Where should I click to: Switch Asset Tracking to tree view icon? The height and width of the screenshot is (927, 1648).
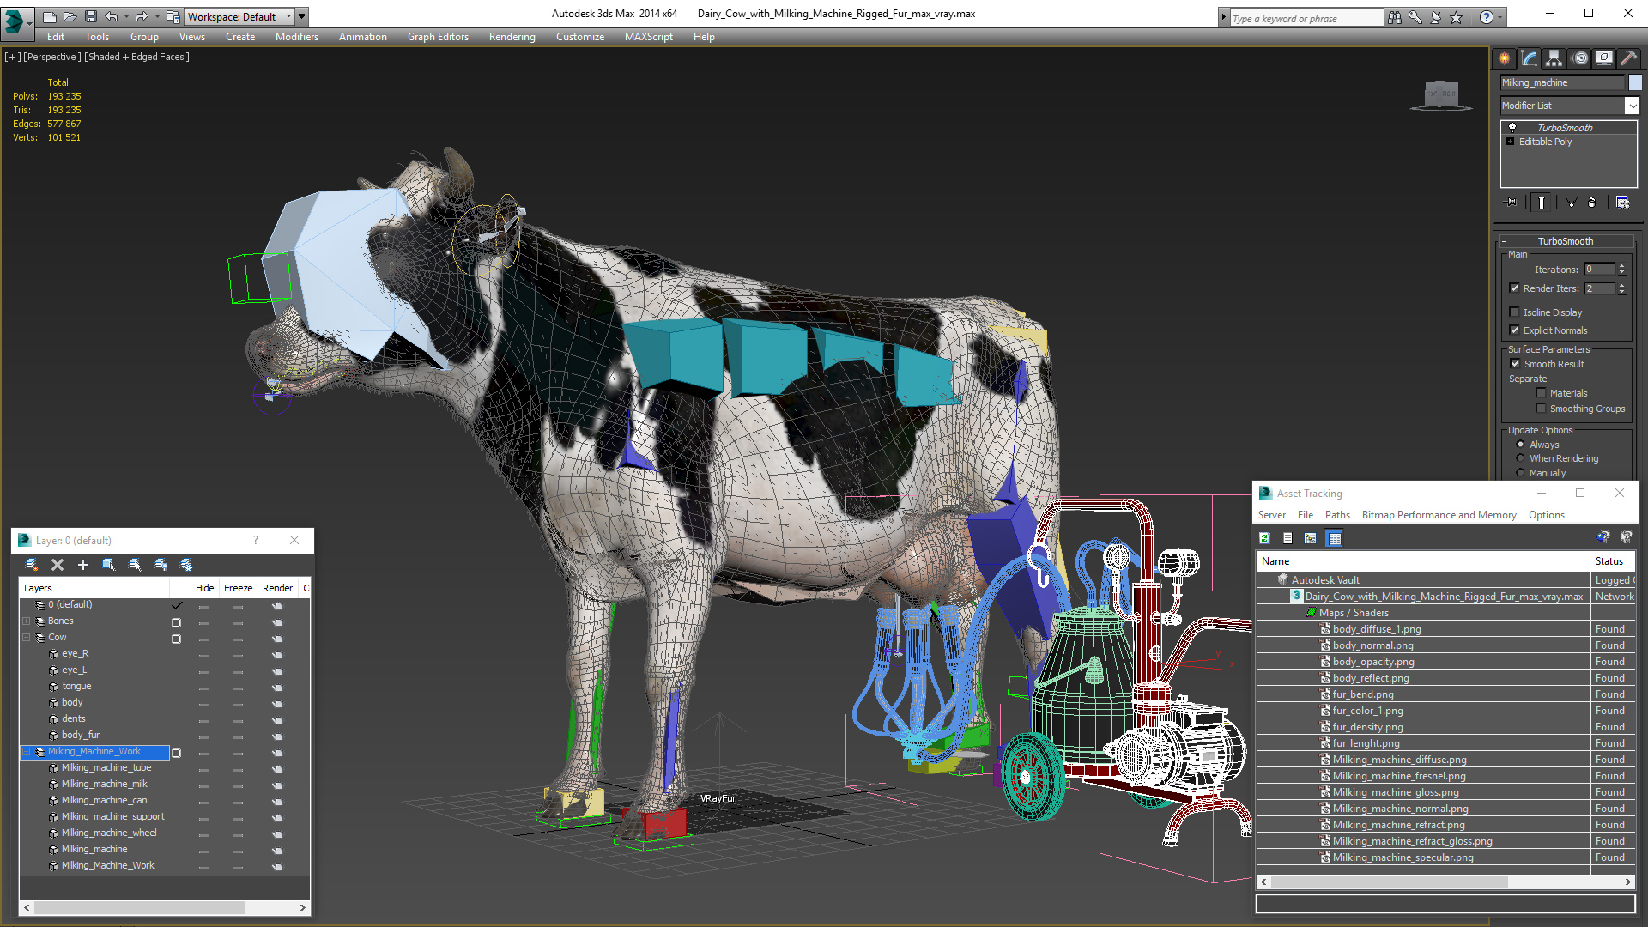(1311, 538)
